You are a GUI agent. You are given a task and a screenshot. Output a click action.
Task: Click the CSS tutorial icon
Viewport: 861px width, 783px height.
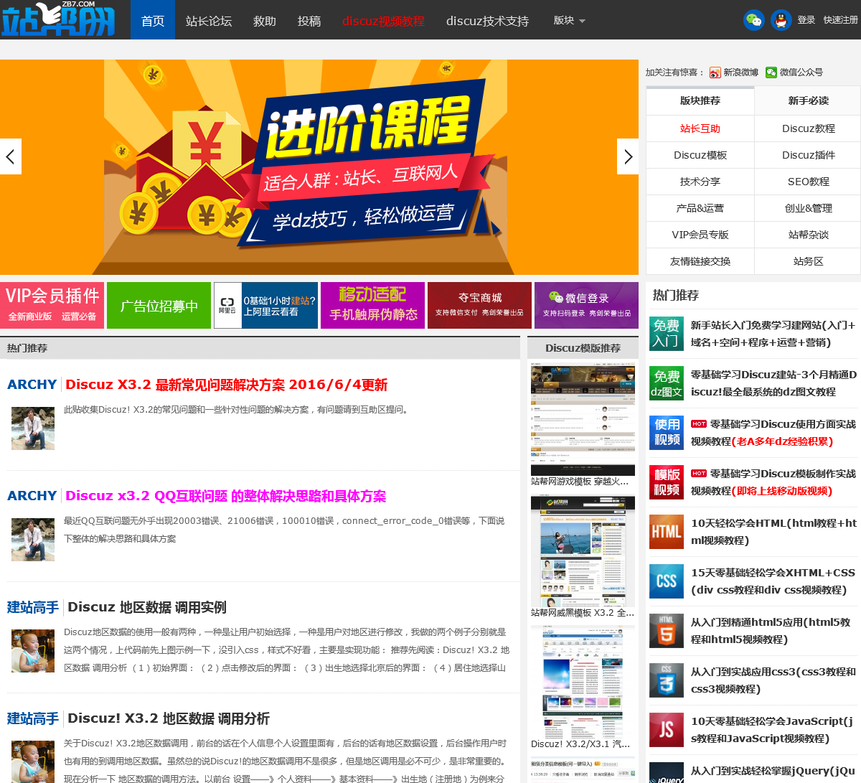coord(666,581)
